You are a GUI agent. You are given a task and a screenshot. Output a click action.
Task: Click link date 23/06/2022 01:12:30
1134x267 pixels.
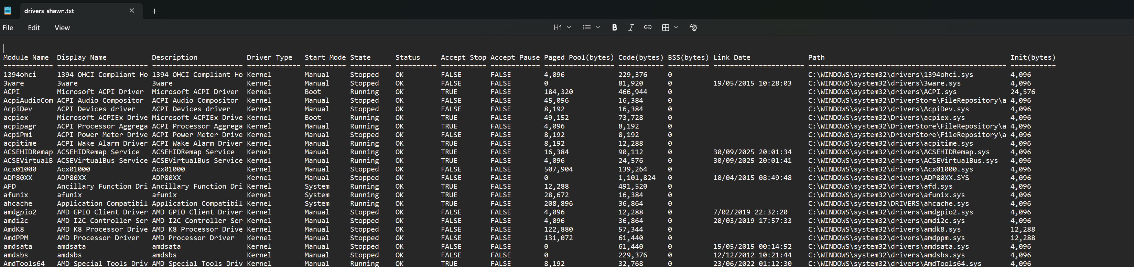pyautogui.click(x=752, y=264)
